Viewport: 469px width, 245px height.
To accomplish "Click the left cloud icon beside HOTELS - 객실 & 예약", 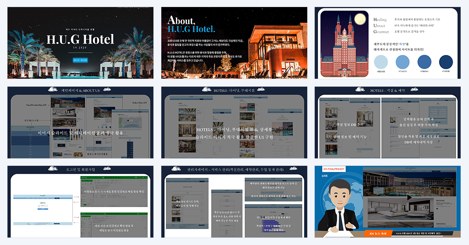I will (x=360, y=90).
